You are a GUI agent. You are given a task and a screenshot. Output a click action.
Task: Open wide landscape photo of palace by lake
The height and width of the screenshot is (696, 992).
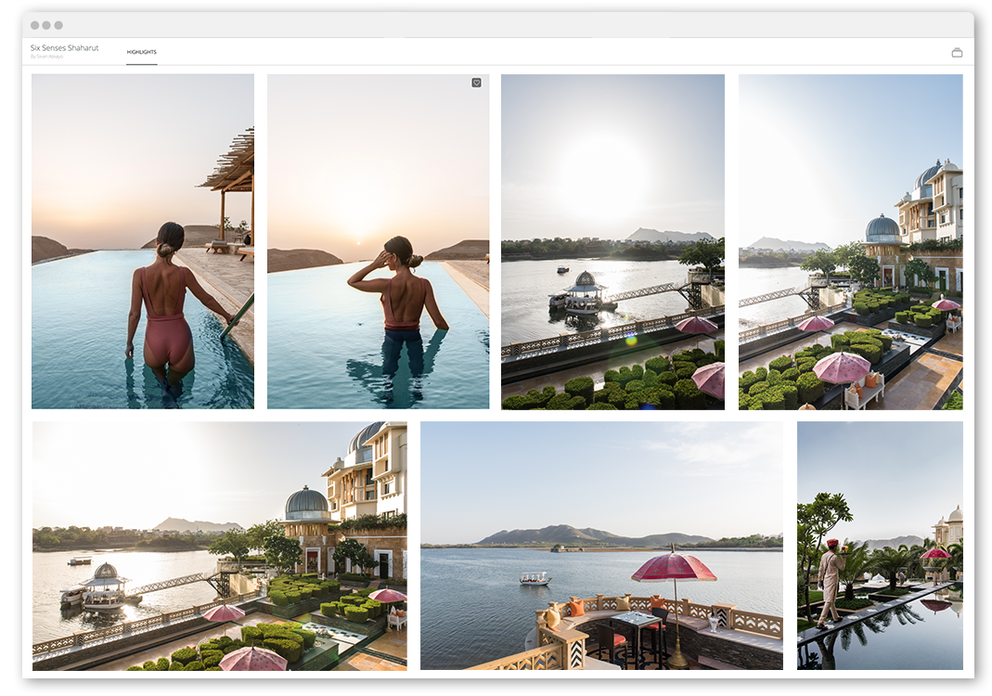219,546
